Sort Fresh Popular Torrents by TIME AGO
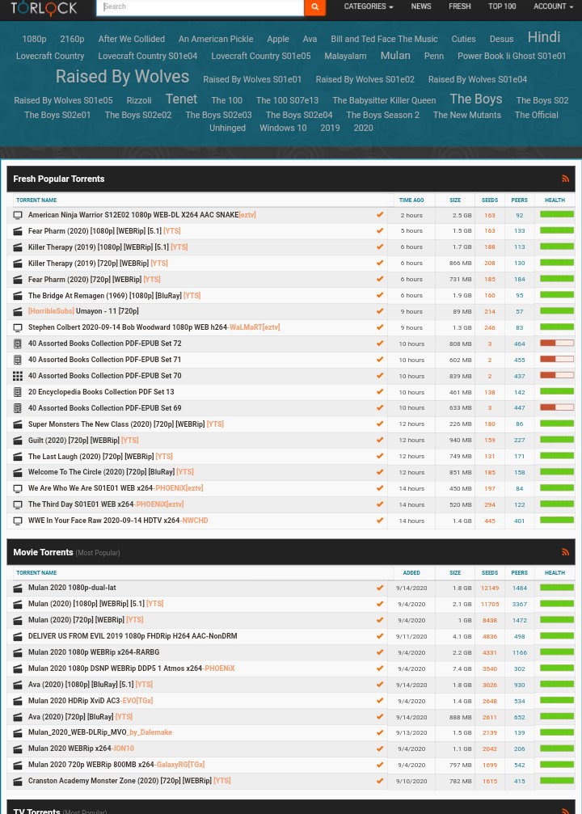The width and height of the screenshot is (582, 814). (x=411, y=200)
